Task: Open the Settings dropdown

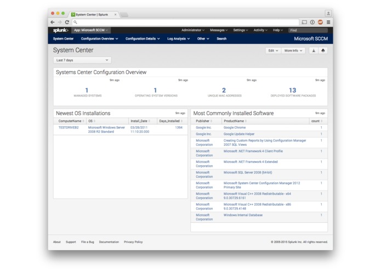Action: pyautogui.click(x=241, y=30)
